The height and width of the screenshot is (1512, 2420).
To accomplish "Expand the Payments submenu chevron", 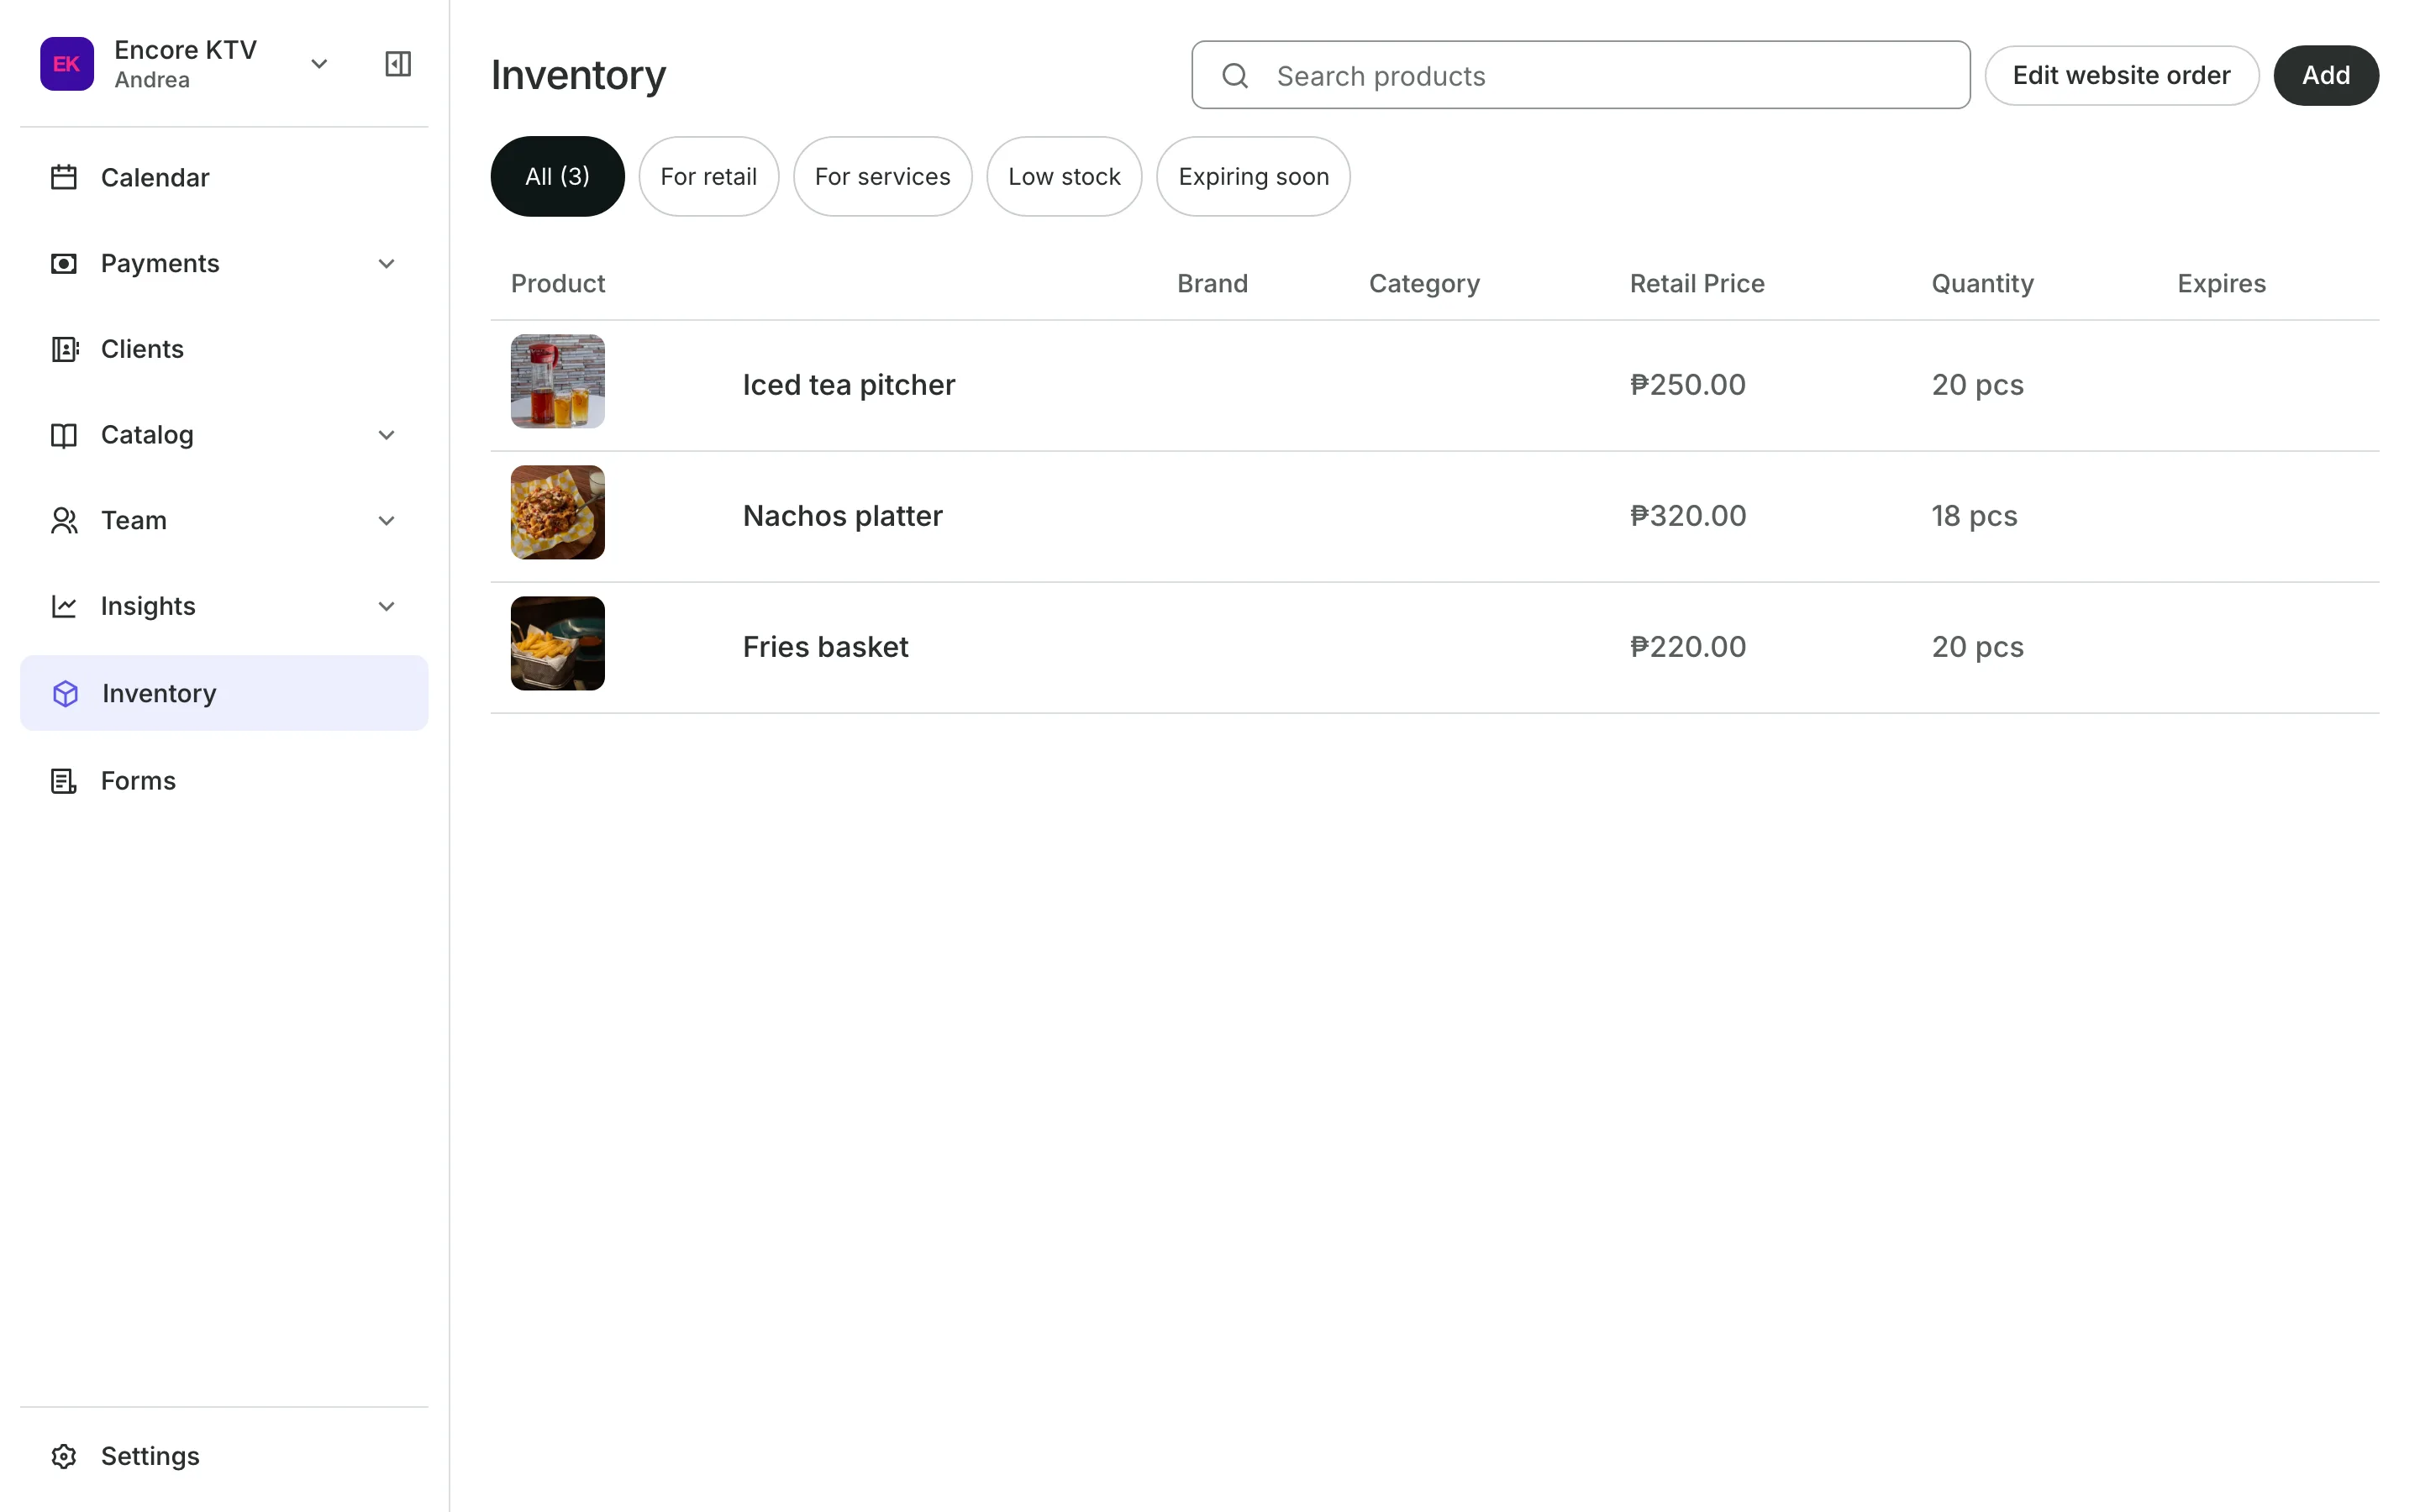I will [387, 264].
